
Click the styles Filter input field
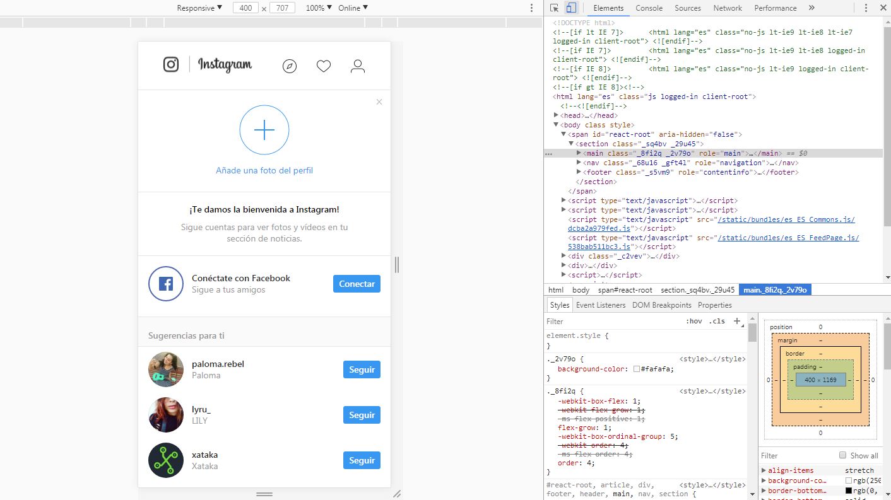click(612, 322)
